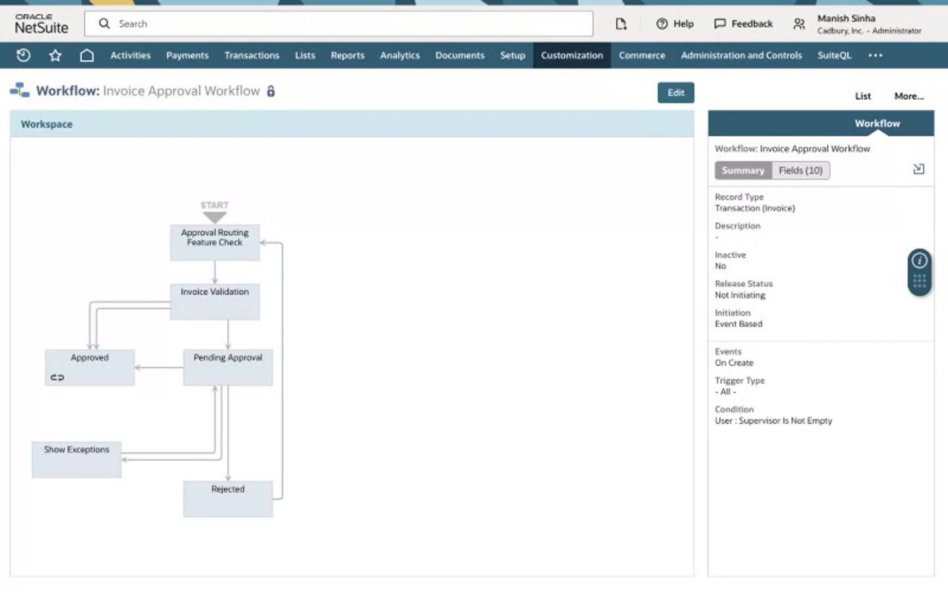Click 'Cadbury, Inc. - Administrator' role text
The height and width of the screenshot is (592, 948).
pyautogui.click(x=869, y=31)
